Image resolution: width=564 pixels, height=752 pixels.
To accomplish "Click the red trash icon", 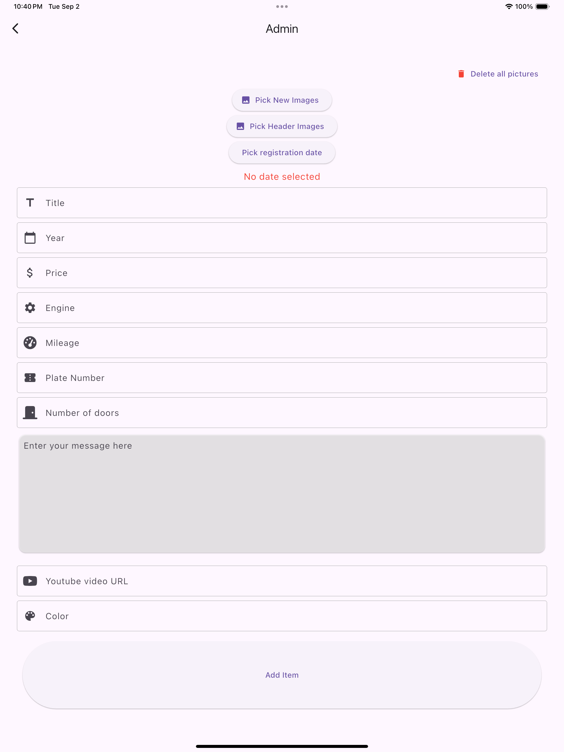I will click(x=461, y=74).
